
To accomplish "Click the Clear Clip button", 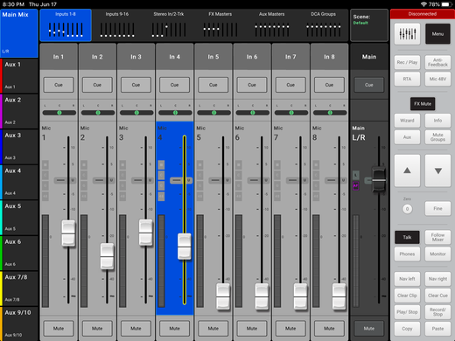I will (407, 296).
